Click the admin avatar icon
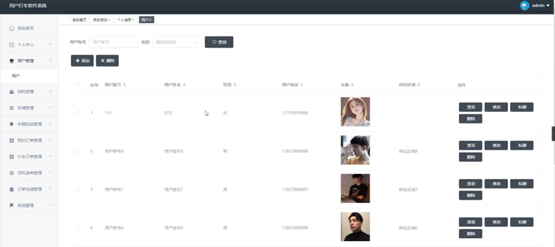 [x=525, y=6]
